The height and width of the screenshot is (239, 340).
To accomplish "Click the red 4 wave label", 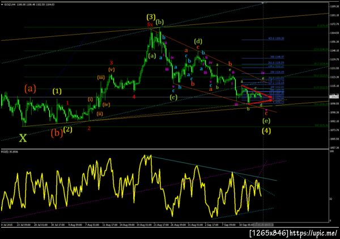I will pos(134,97).
